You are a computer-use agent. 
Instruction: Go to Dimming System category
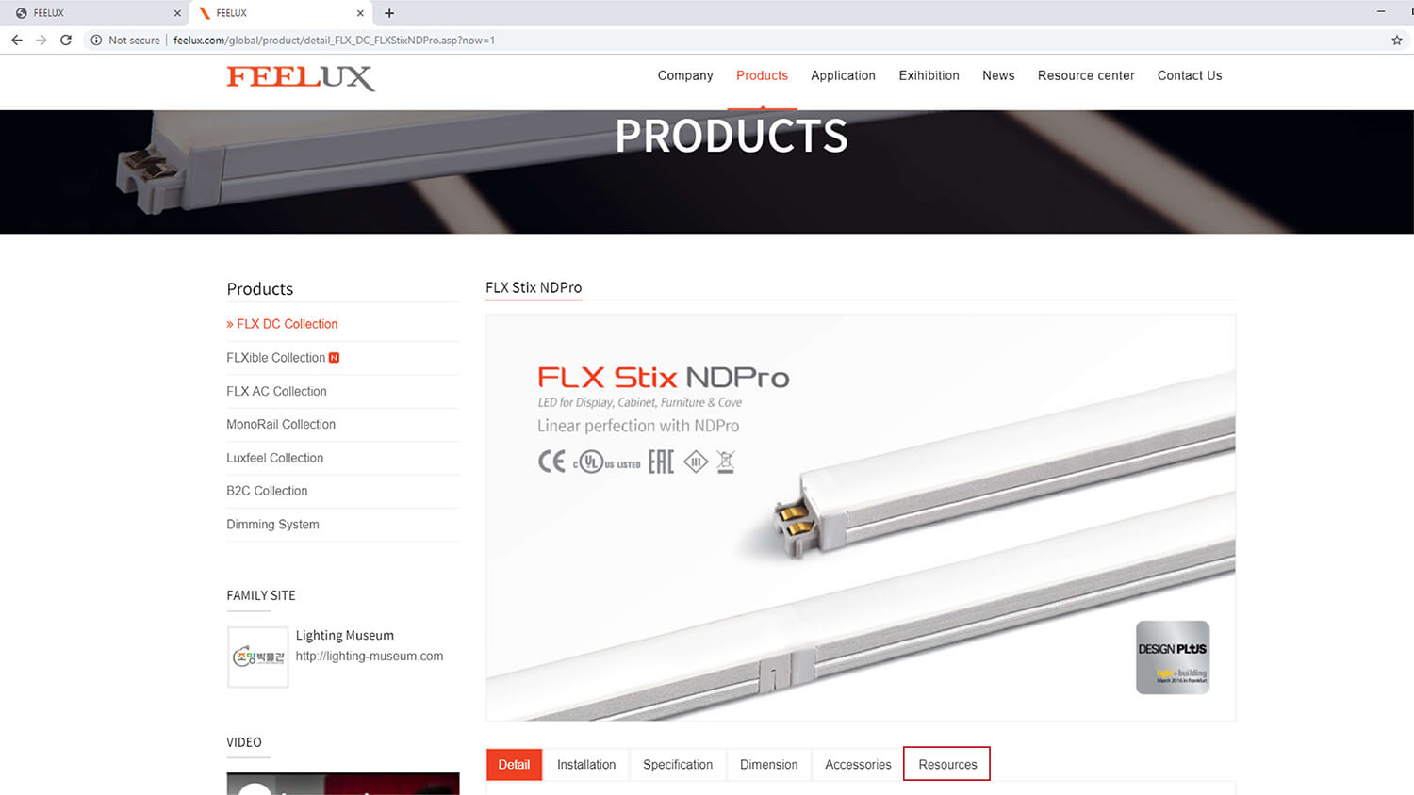point(272,525)
